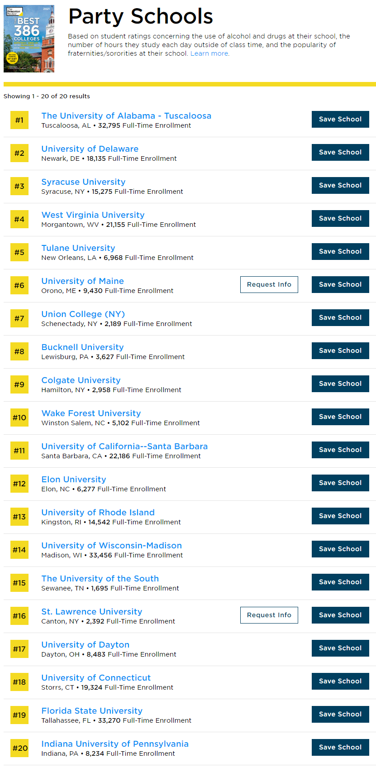Save University of Maine
This screenshot has height=768, width=376.
(340, 284)
